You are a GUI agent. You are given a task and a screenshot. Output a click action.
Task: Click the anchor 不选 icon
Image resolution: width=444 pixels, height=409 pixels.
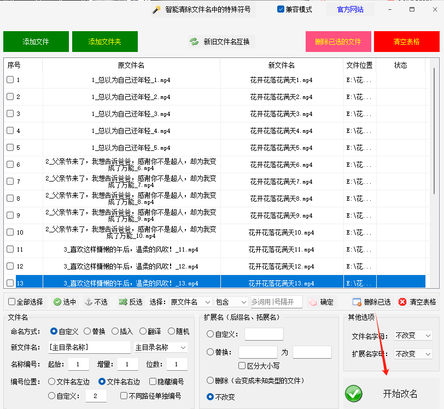(89, 302)
